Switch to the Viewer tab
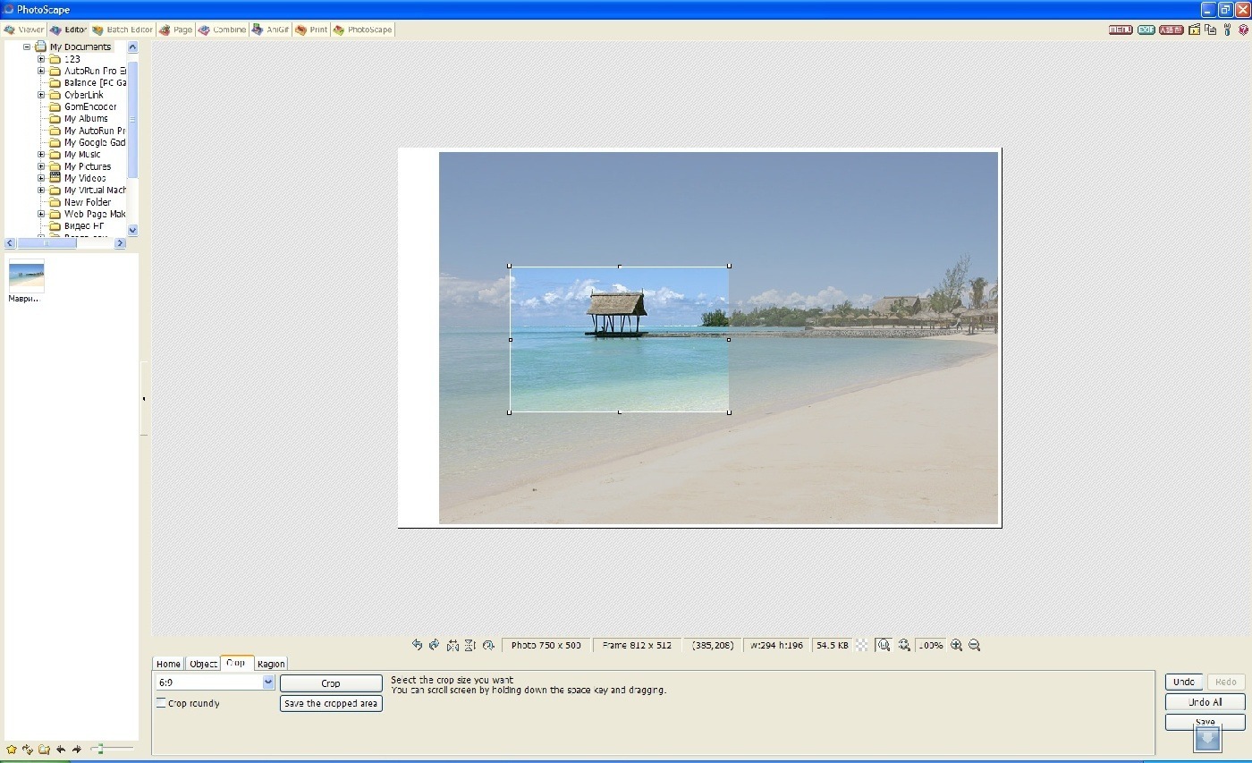The width and height of the screenshot is (1252, 763). [x=24, y=30]
